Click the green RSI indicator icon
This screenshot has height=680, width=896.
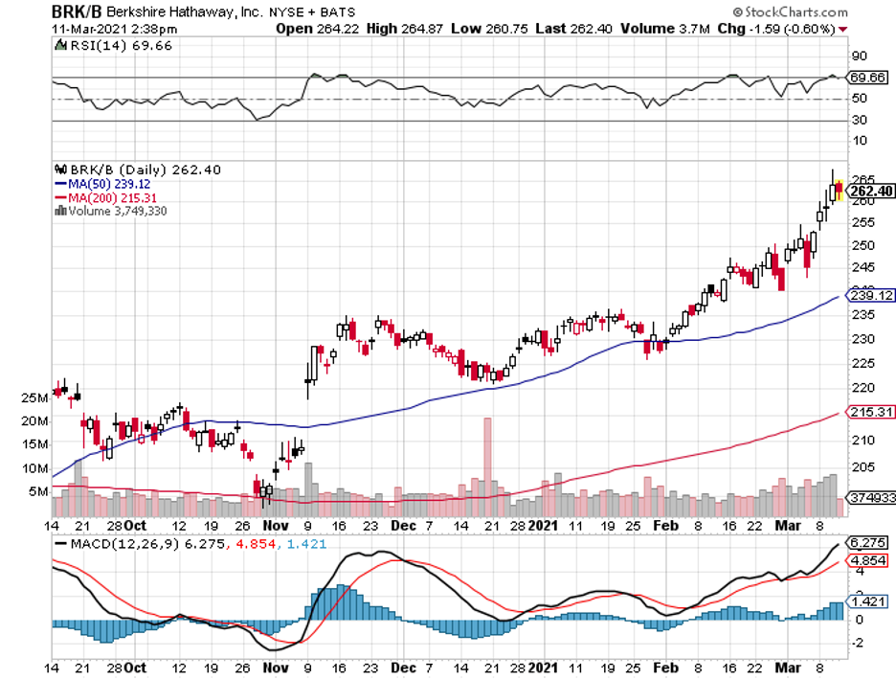(60, 45)
